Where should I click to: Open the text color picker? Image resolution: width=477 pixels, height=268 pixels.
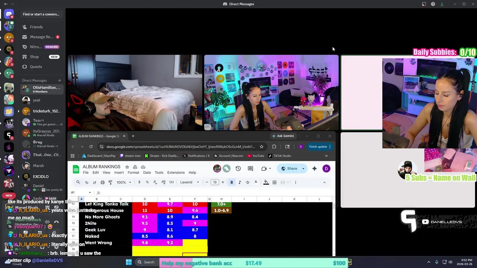[x=256, y=182]
